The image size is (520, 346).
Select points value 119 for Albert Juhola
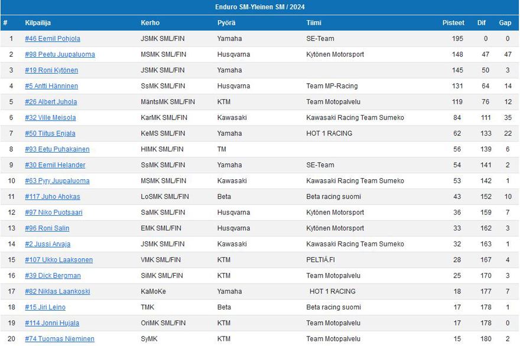click(x=457, y=102)
